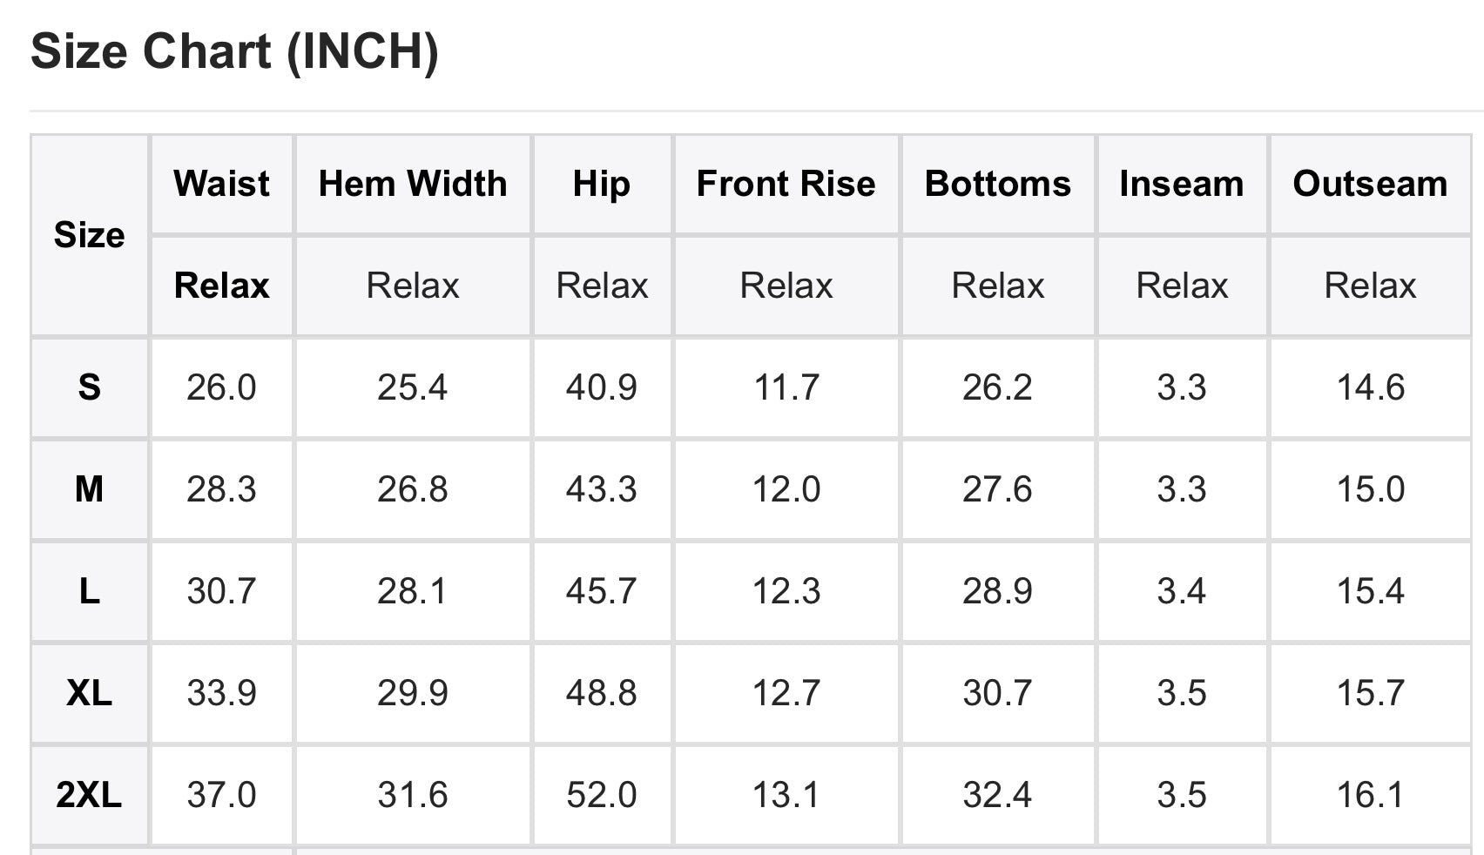Select the S size row label

[x=89, y=387]
